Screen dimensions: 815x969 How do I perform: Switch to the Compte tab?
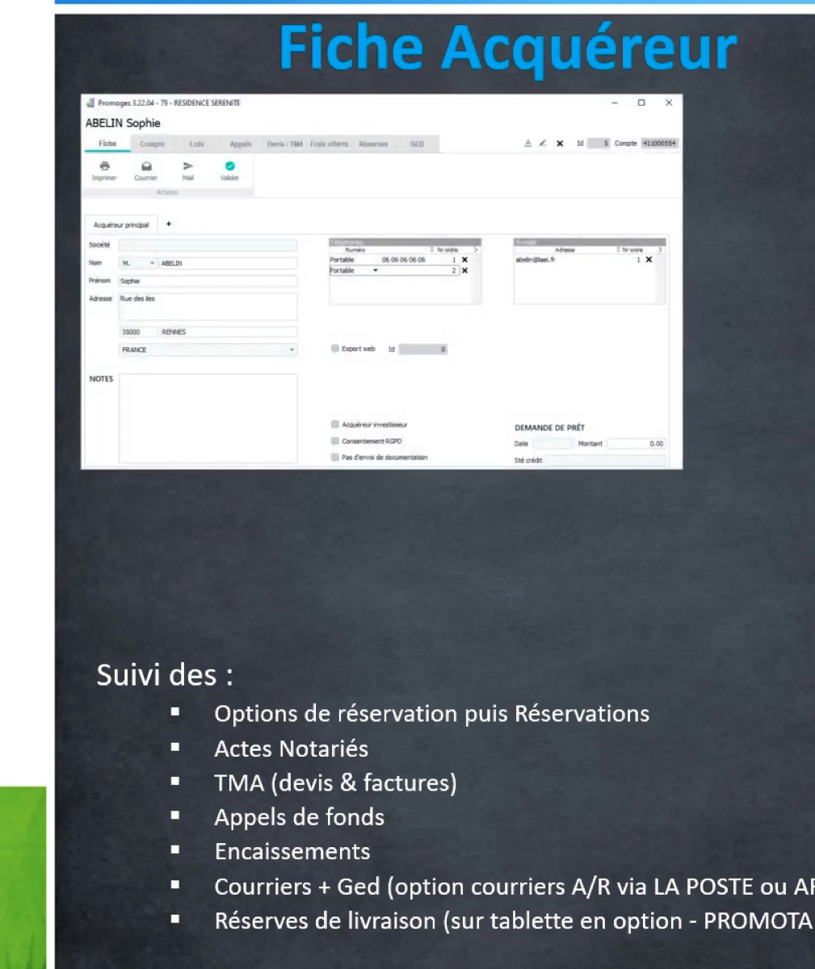coord(152,145)
